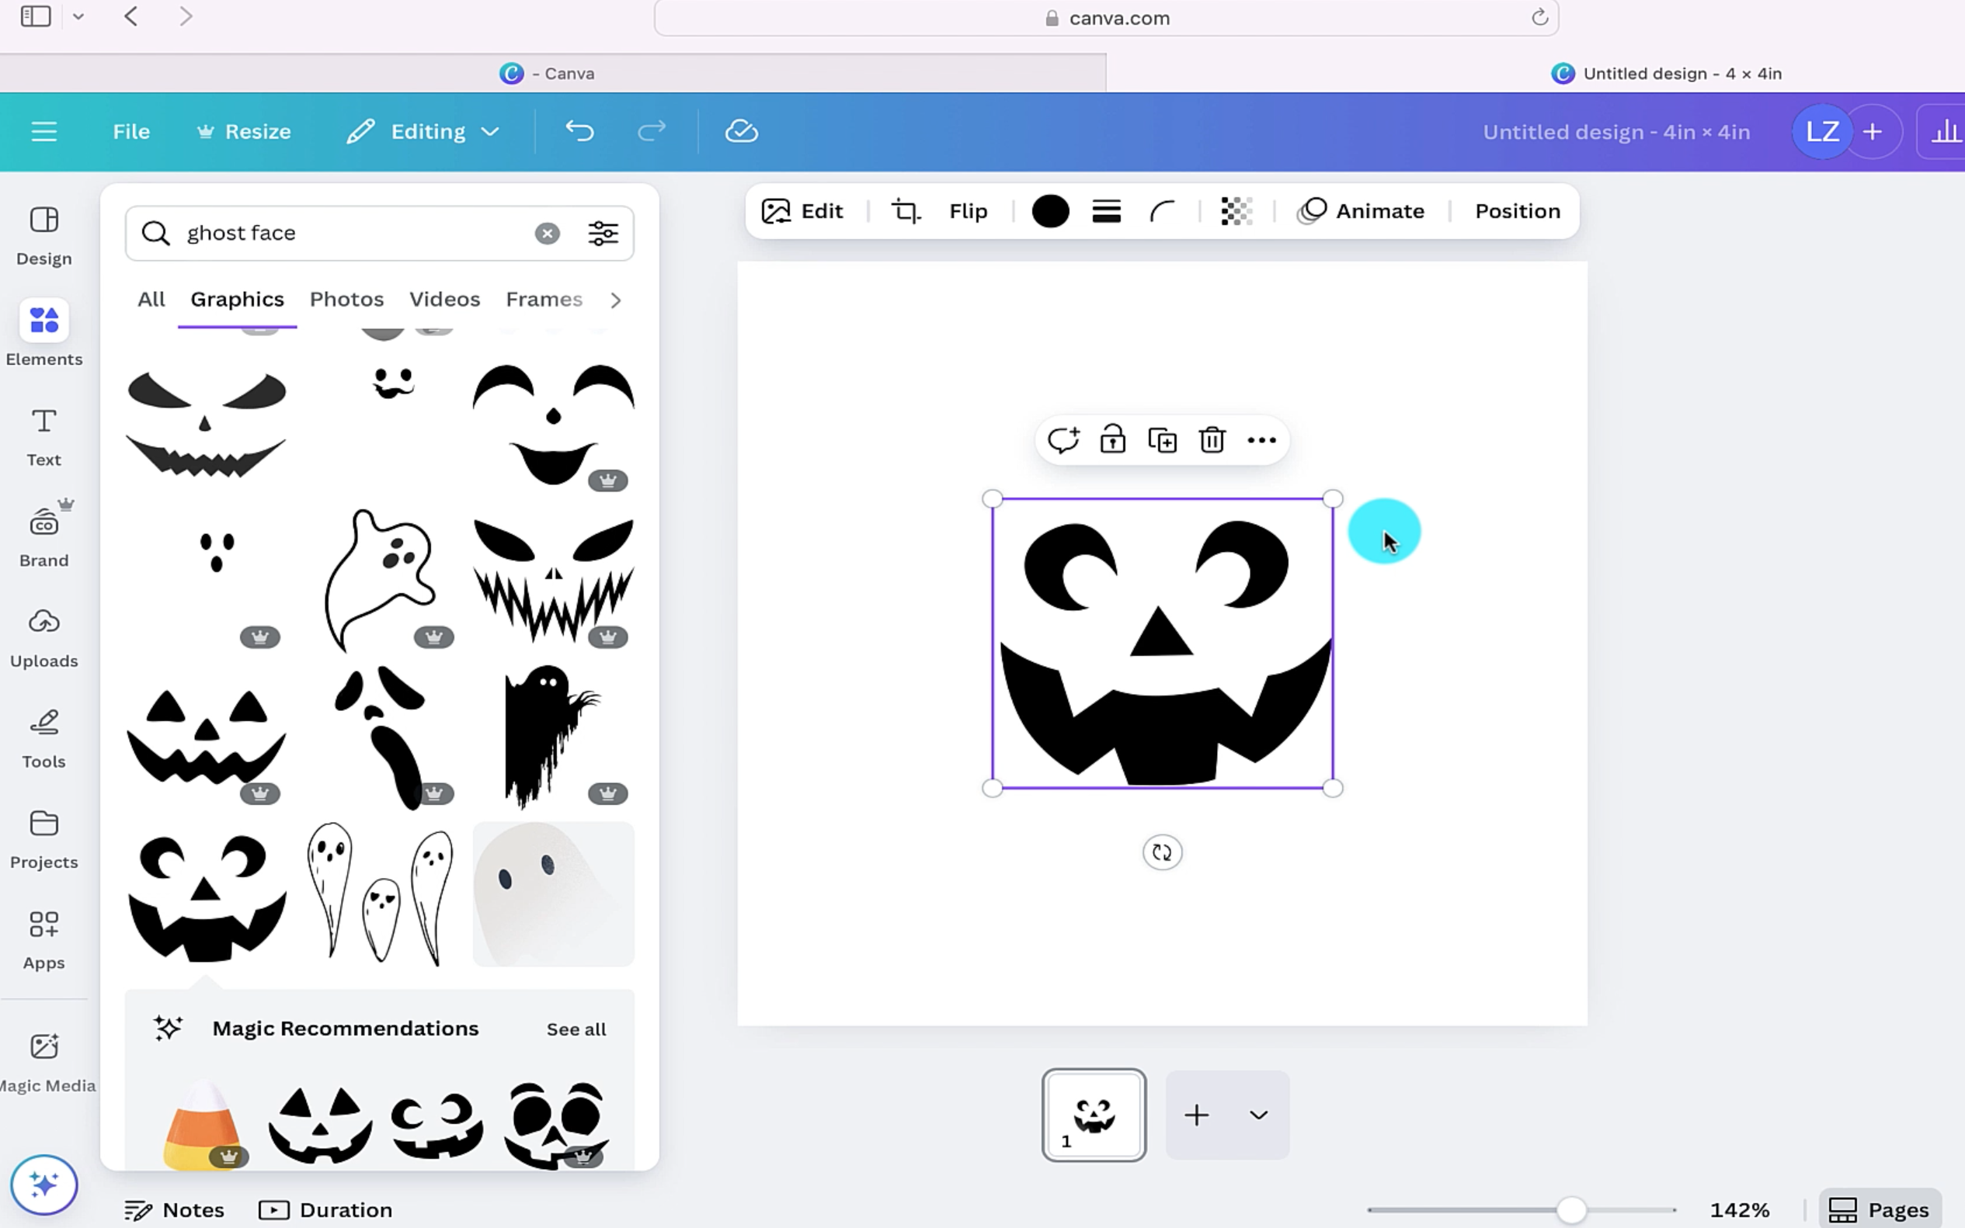Screen dimensions: 1965x1228
Task: Click See all Magic Recommendations
Action: pos(576,1029)
